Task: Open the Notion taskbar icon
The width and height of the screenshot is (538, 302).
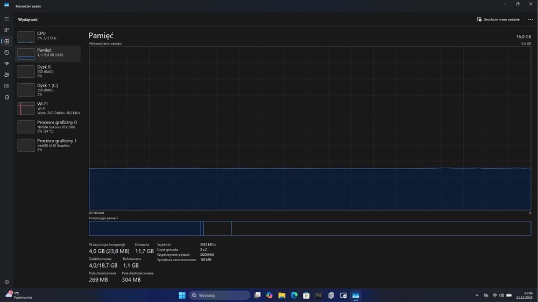Action: pyautogui.click(x=318, y=295)
